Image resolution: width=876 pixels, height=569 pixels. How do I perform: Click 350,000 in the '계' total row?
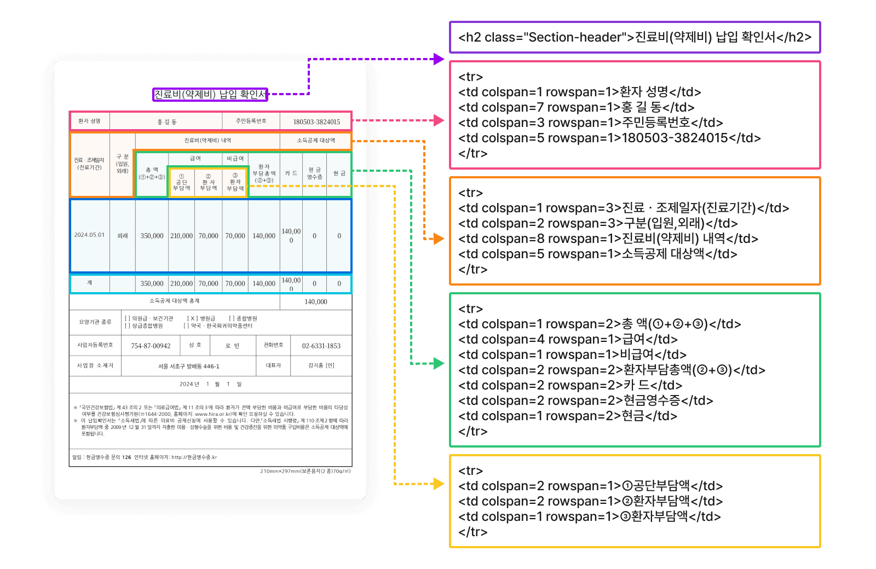click(x=152, y=283)
